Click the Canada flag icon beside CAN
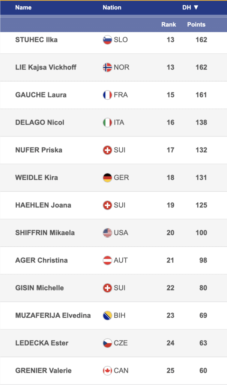Viewport: 227px width, 385px height. 107,370
